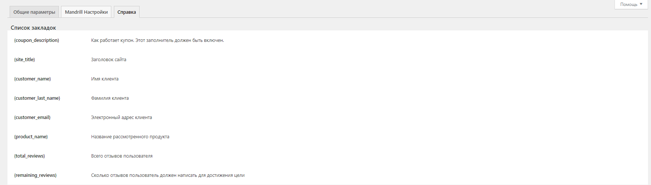Click the {site_title} placeholder

tap(25, 60)
